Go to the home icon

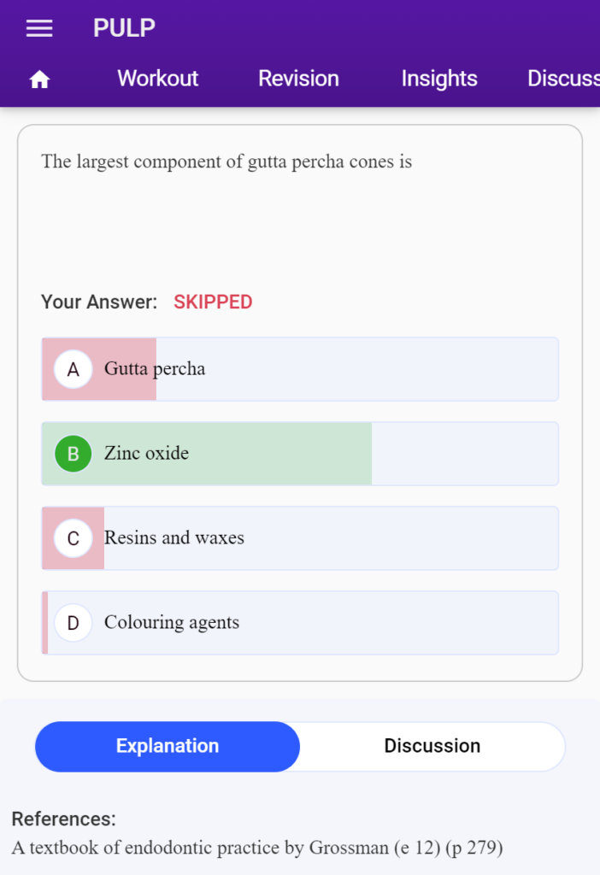[x=39, y=79]
